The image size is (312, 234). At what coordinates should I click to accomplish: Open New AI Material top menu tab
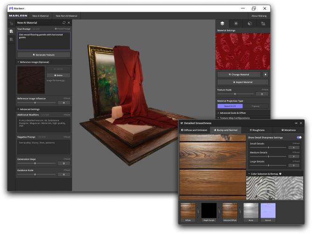click(x=40, y=16)
